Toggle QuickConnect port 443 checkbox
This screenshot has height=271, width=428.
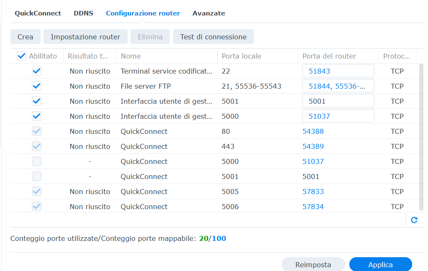[36, 146]
